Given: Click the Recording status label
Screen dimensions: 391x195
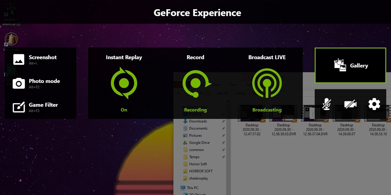Looking at the screenshot, I should point(195,110).
